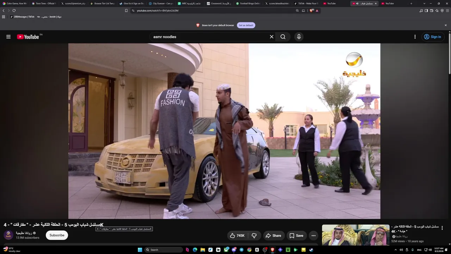
Task: Clear the asmr noodles search text
Action: pyautogui.click(x=272, y=37)
